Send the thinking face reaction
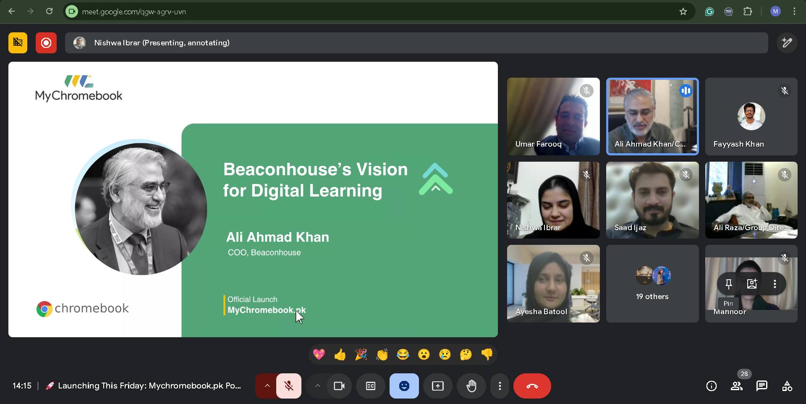 tap(466, 355)
